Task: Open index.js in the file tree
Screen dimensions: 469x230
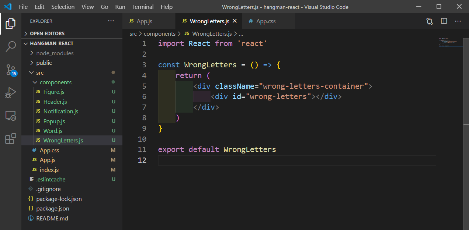Action: 49,170
